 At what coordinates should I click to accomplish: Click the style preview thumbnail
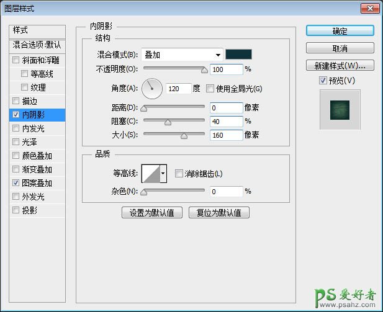coord(340,109)
